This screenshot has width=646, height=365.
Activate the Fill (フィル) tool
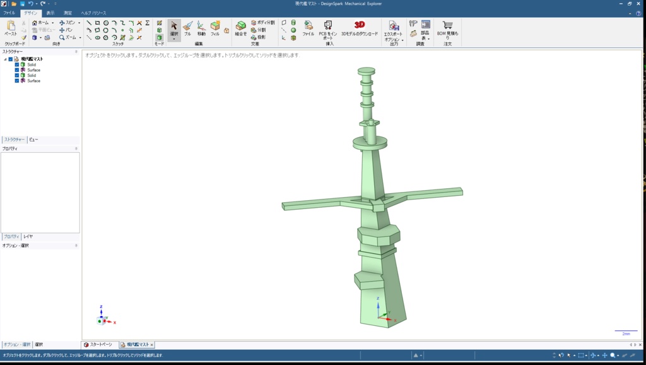215,28
